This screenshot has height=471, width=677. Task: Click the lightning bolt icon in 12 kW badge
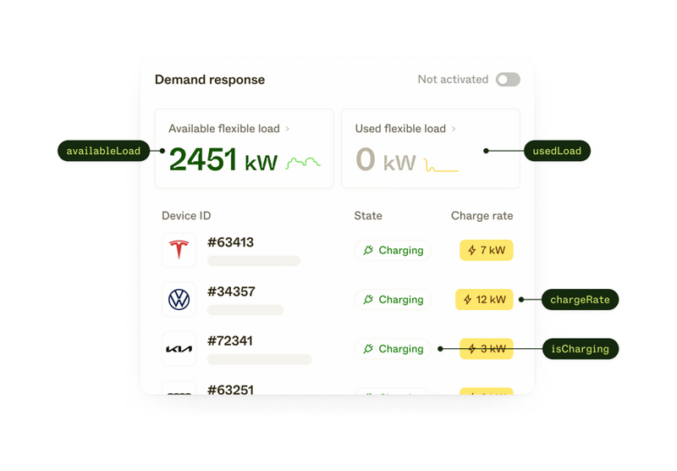pyautogui.click(x=468, y=299)
